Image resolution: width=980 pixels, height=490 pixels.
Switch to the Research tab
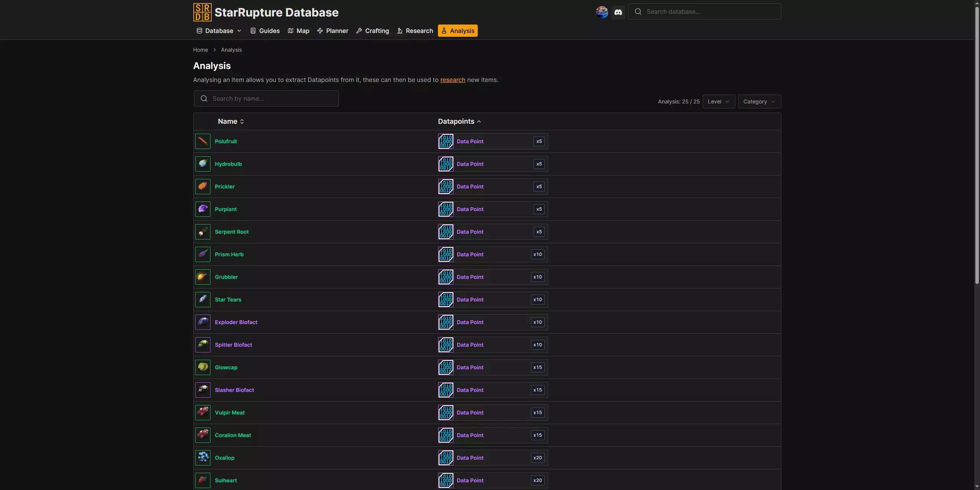point(415,31)
